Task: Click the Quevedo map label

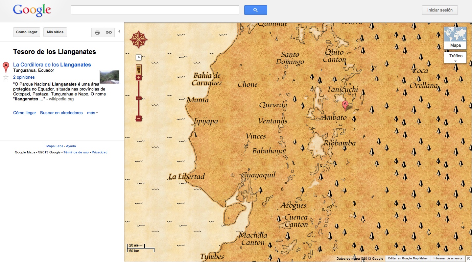Action: [273, 106]
